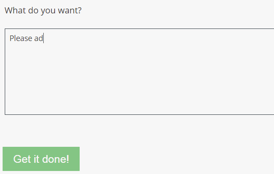Click the letter P in Please
The image size is (274, 174).
[x=12, y=38]
